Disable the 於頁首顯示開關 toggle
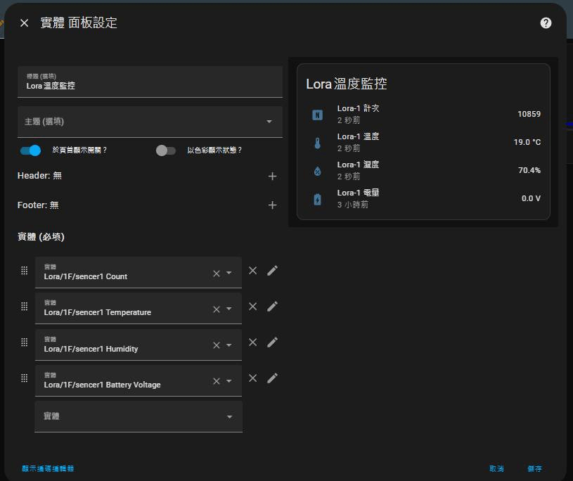 pyautogui.click(x=31, y=150)
